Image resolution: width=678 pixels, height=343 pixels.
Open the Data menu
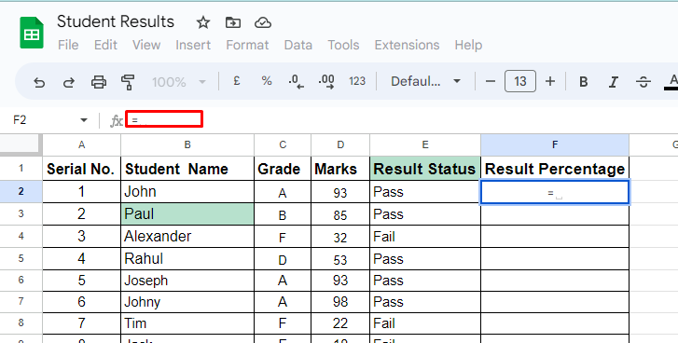[297, 45]
